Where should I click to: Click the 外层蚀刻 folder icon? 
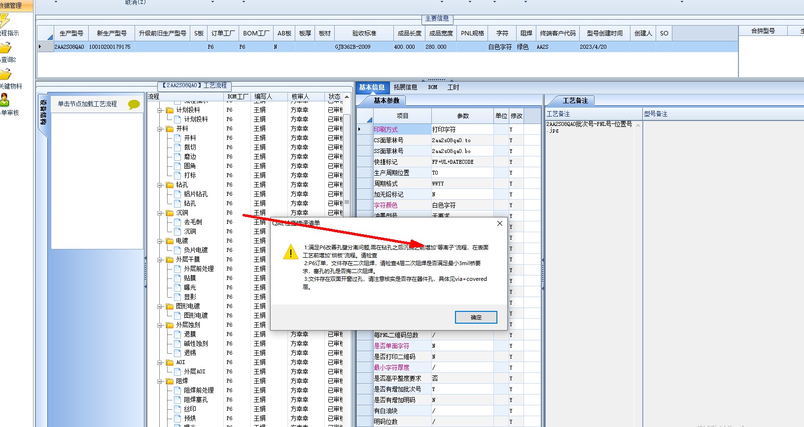[170, 325]
